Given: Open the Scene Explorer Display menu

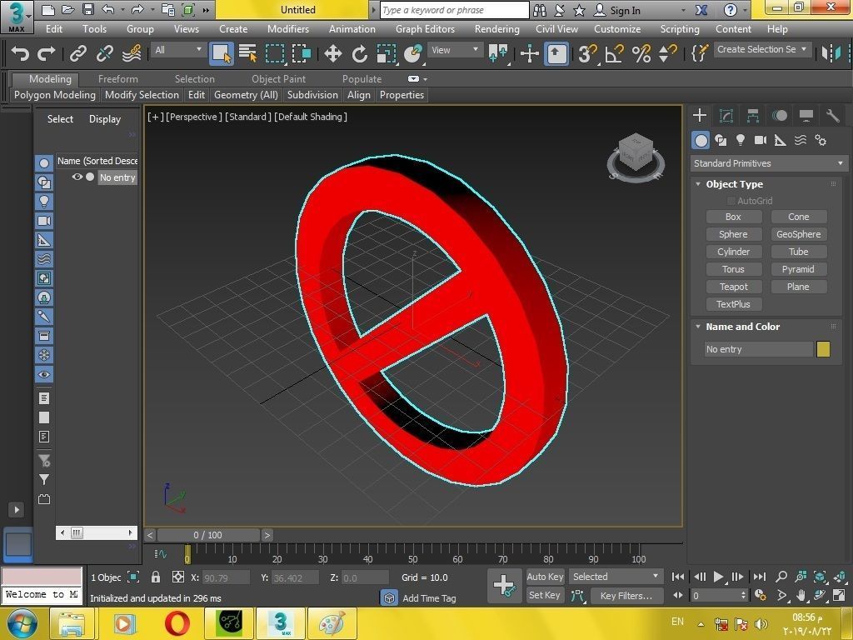Looking at the screenshot, I should click(x=104, y=118).
